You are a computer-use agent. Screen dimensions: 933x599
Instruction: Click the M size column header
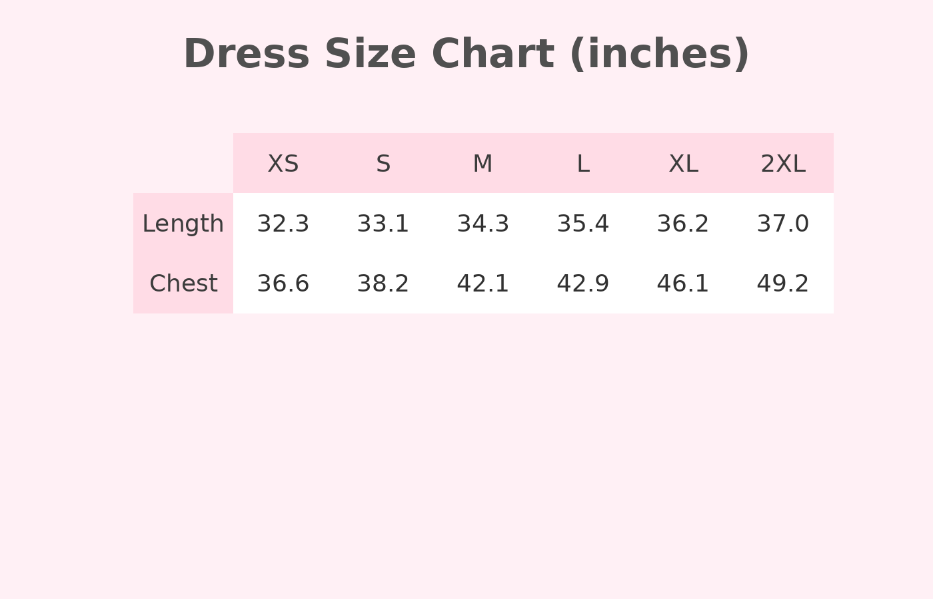click(483, 164)
